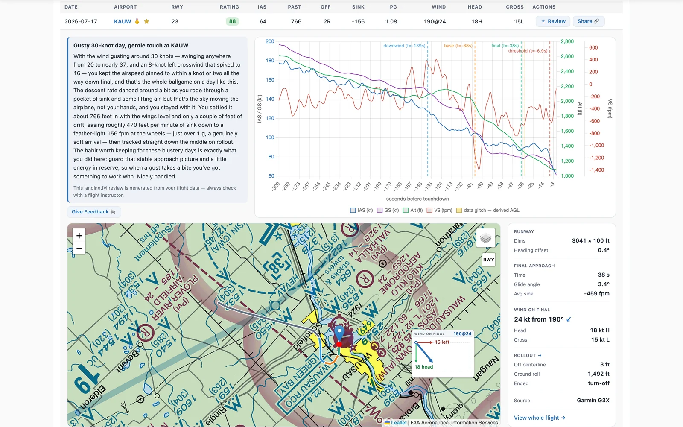Click the WIND column header
This screenshot has height=427, width=683.
coord(439,7)
